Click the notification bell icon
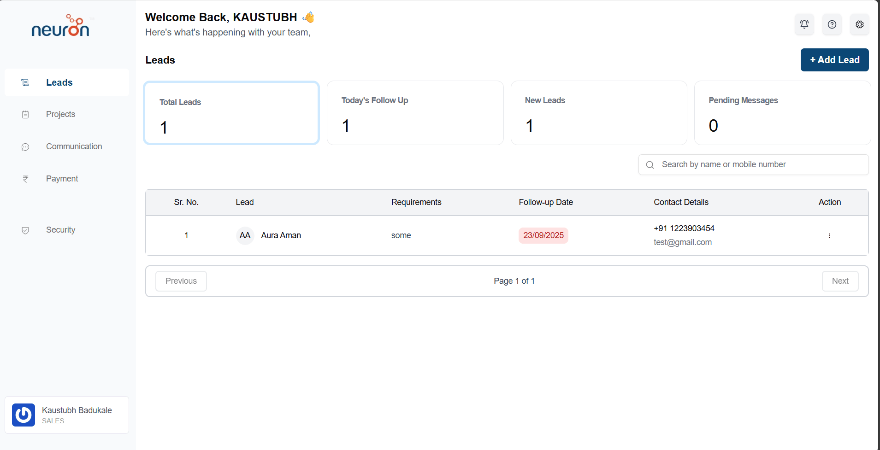The height and width of the screenshot is (450, 880). pyautogui.click(x=804, y=24)
